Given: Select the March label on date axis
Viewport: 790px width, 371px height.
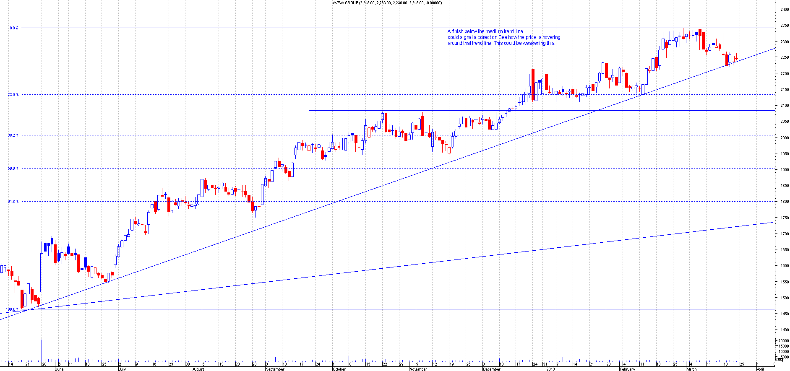Looking at the screenshot, I should click(691, 369).
